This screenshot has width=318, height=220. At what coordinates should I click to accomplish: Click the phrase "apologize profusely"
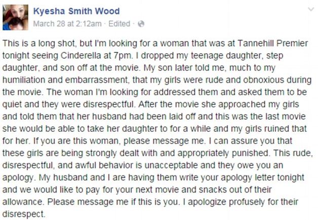tap(226, 202)
